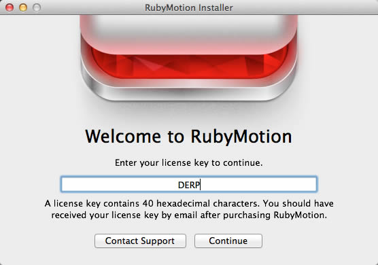Focus the license key field containing DERP
Viewport: 378px width, 265px height.
point(189,184)
